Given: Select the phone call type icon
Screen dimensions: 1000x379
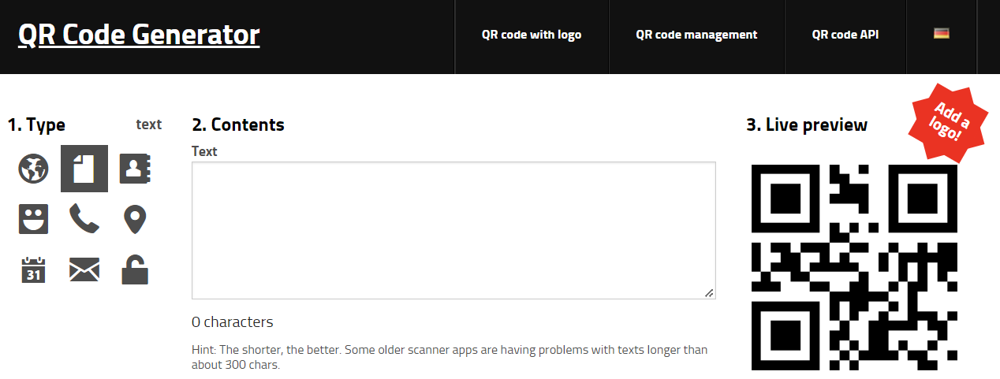Looking at the screenshot, I should click(x=84, y=219).
